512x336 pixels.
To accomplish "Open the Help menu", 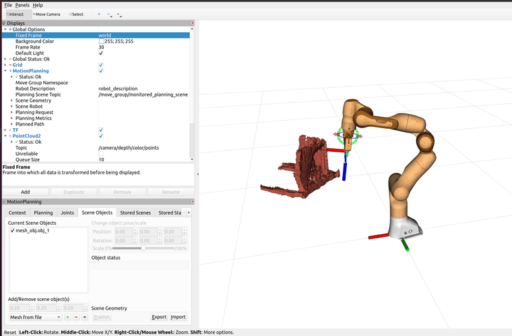I will tap(38, 5).
